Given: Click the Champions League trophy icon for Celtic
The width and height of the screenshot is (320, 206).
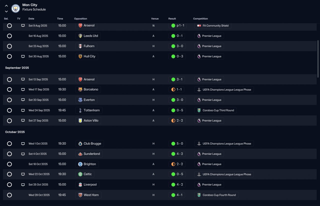Looking at the screenshot, I should [x=199, y=174].
